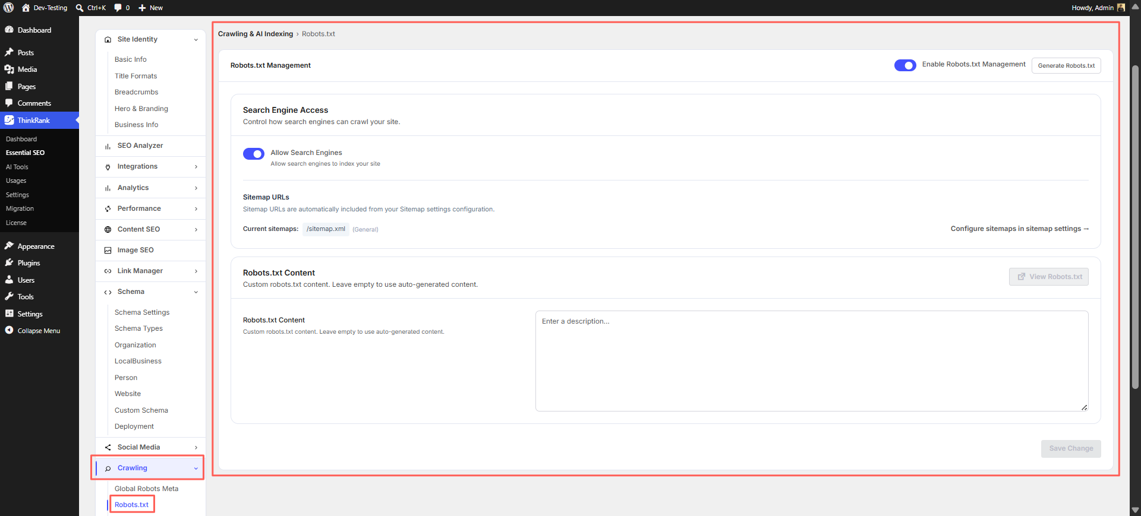The width and height of the screenshot is (1141, 516).
Task: Click the Pages icon in sidebar
Action: [x=9, y=86]
